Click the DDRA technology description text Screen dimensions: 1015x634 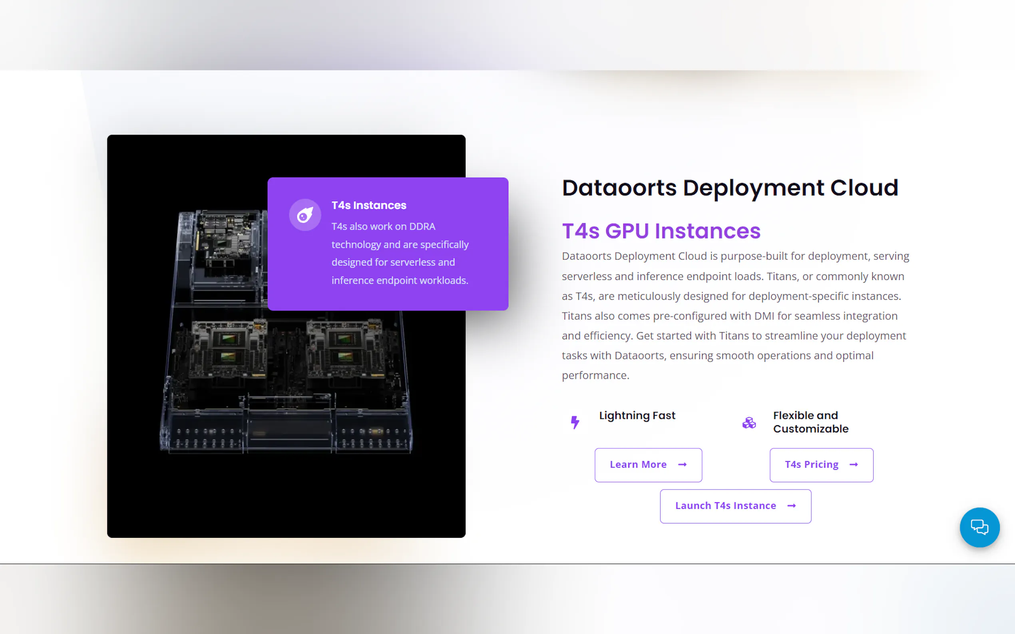(400, 253)
